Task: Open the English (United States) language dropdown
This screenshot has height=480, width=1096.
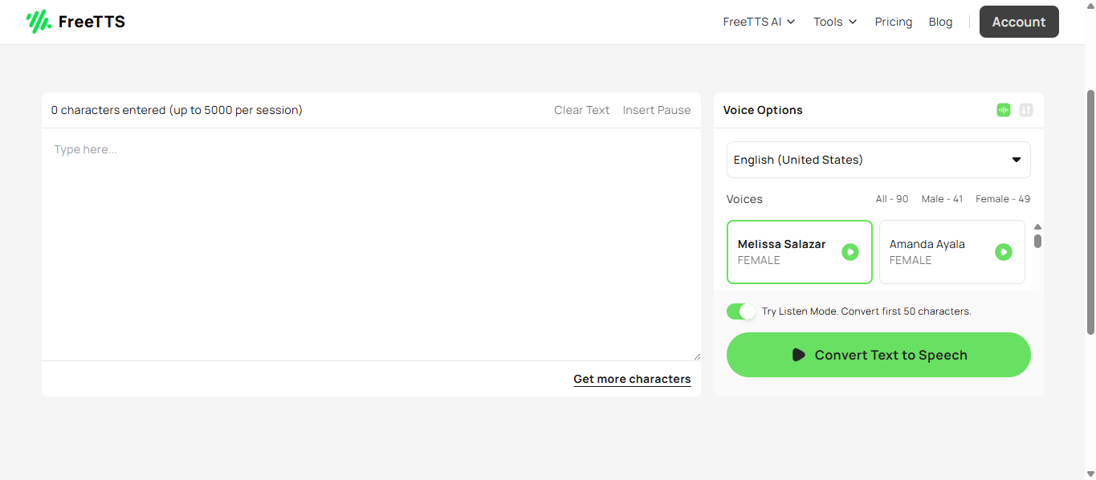Action: (878, 160)
